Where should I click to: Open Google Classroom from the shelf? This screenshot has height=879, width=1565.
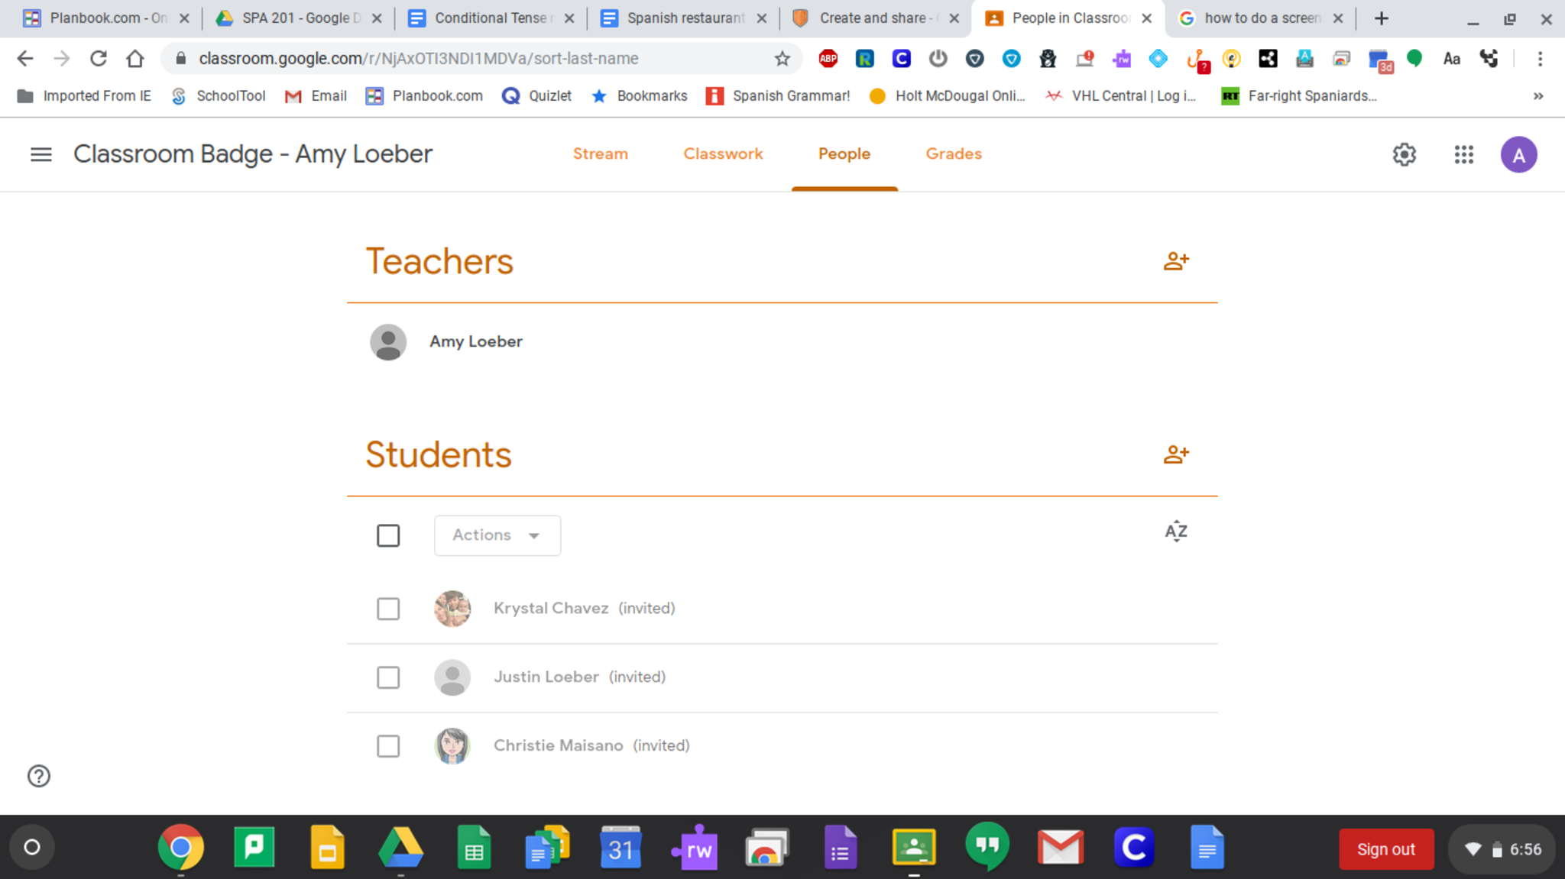click(913, 848)
